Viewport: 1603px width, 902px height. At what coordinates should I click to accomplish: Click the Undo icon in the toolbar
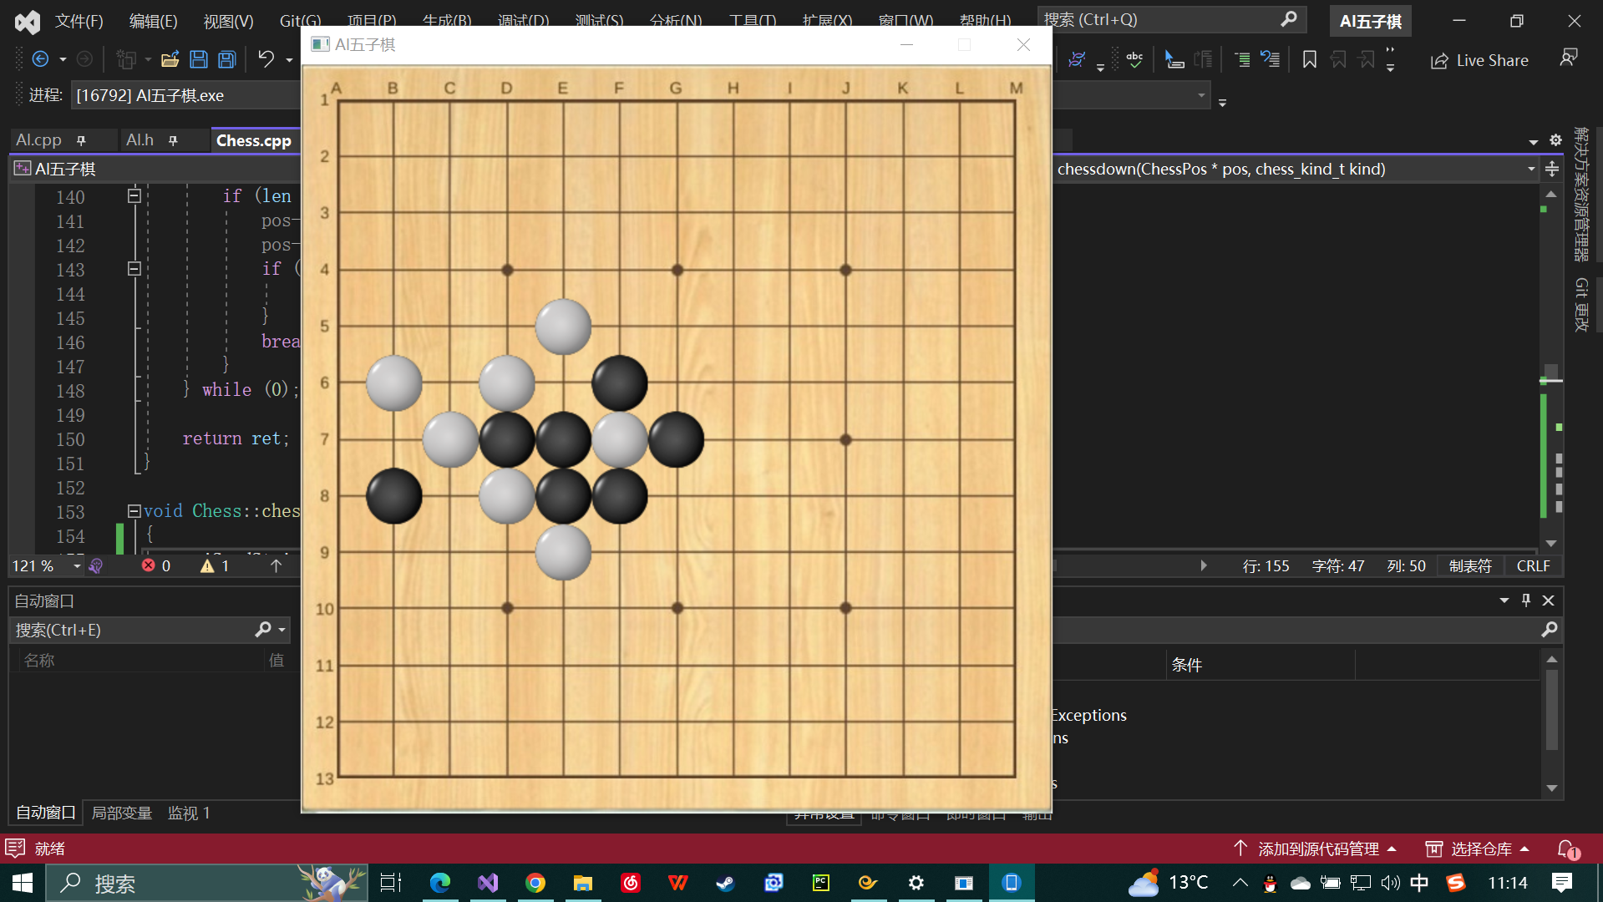coord(266,58)
